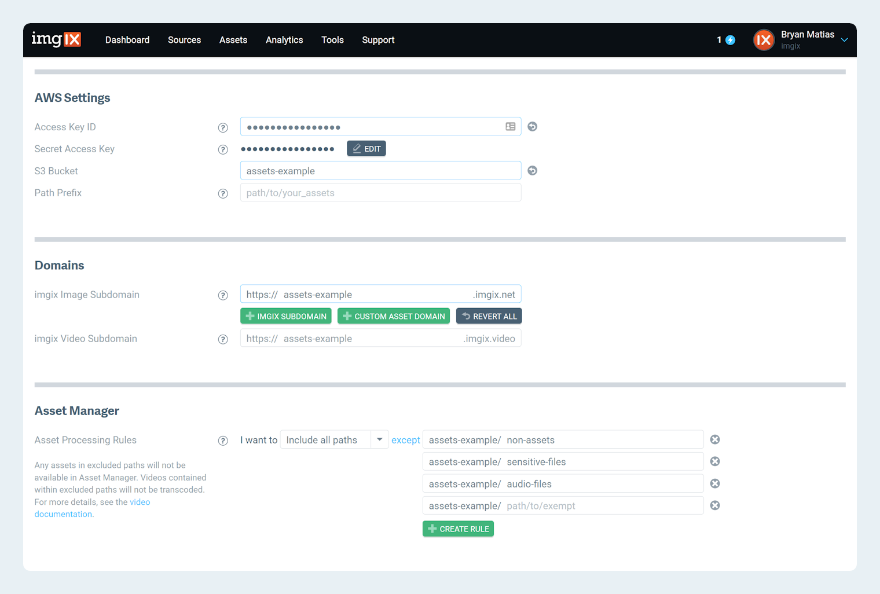Focus the Access Key ID field
This screenshot has height=594, width=880.
(x=380, y=126)
